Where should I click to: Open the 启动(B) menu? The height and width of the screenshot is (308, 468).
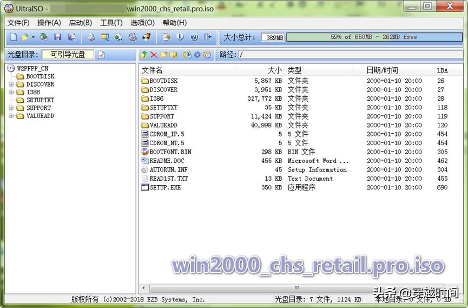tap(80, 23)
